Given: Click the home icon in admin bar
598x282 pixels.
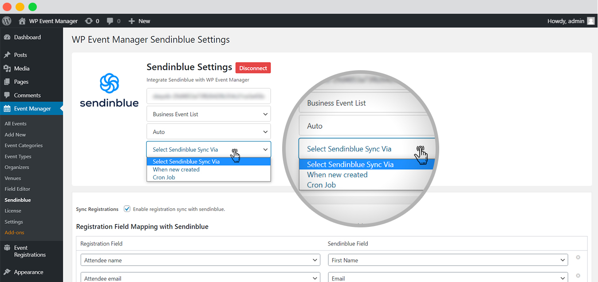Looking at the screenshot, I should (22, 21).
